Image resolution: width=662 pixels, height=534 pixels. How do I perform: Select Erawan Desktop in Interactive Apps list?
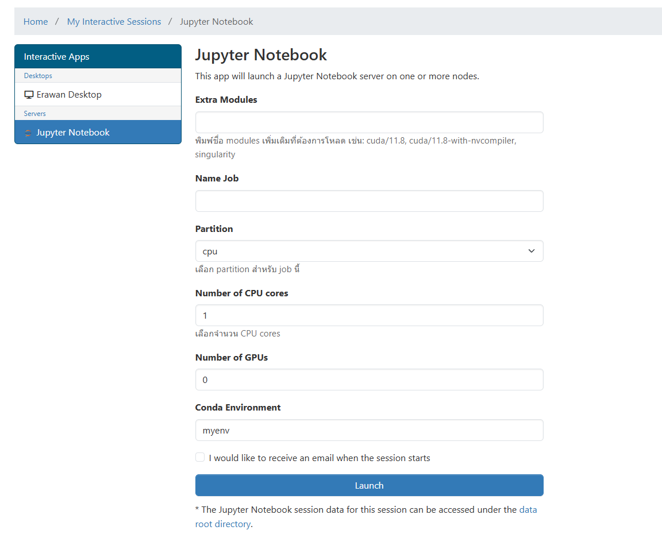(69, 95)
